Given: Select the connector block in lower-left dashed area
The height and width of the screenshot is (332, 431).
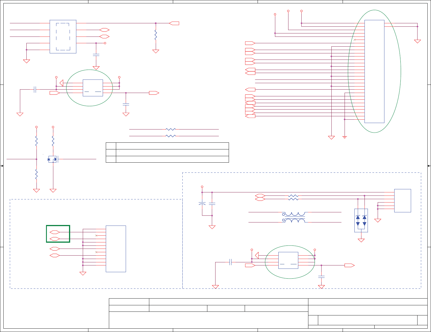Looking at the screenshot, I should coord(116,249).
